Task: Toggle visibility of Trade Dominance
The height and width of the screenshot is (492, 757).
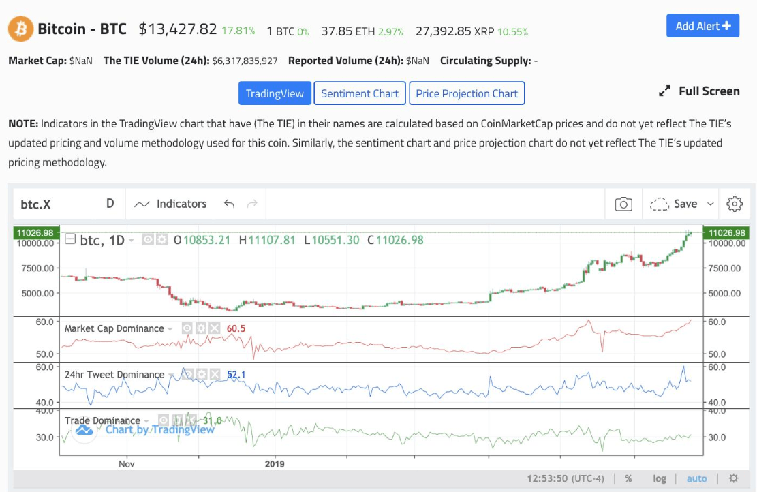Action: (x=164, y=420)
